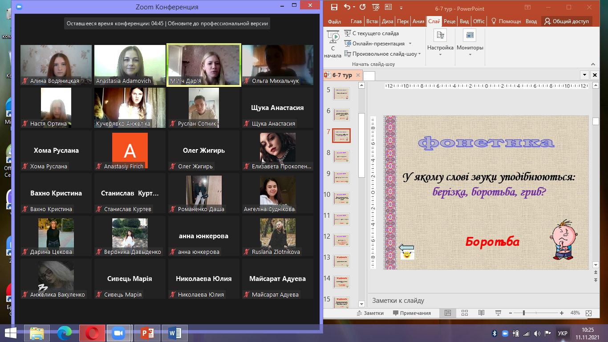This screenshot has height=342, width=608.
Task: Toggle normal view button in status bar
Action: (x=448, y=313)
